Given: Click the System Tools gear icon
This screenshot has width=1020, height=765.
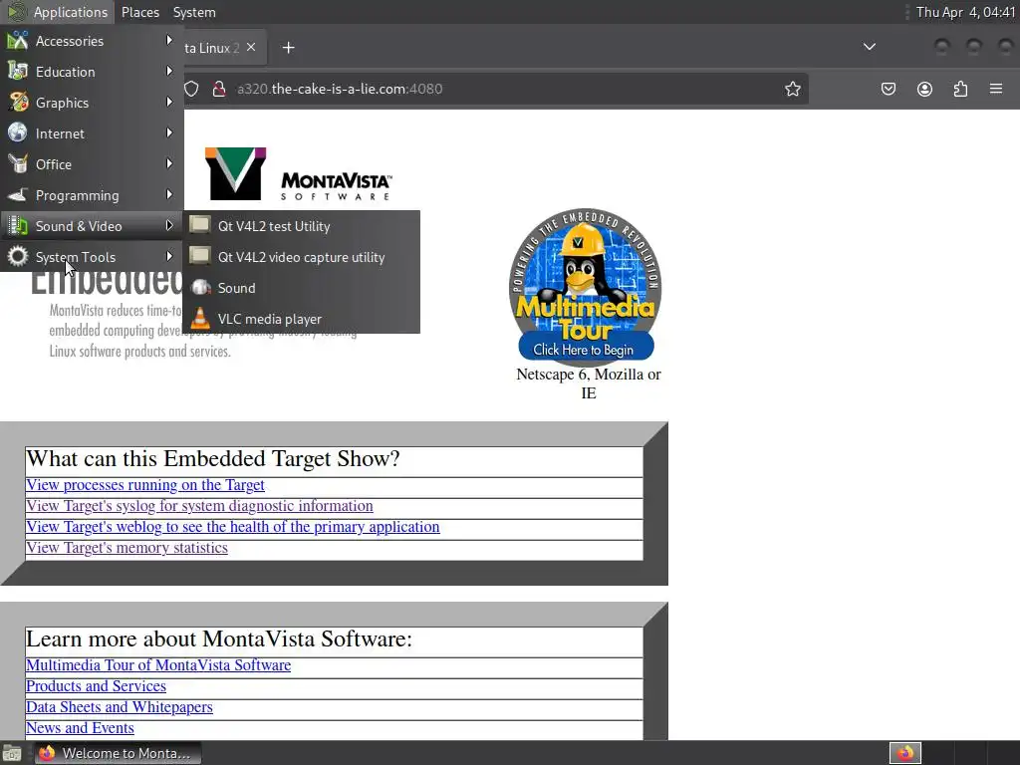Looking at the screenshot, I should tap(18, 257).
